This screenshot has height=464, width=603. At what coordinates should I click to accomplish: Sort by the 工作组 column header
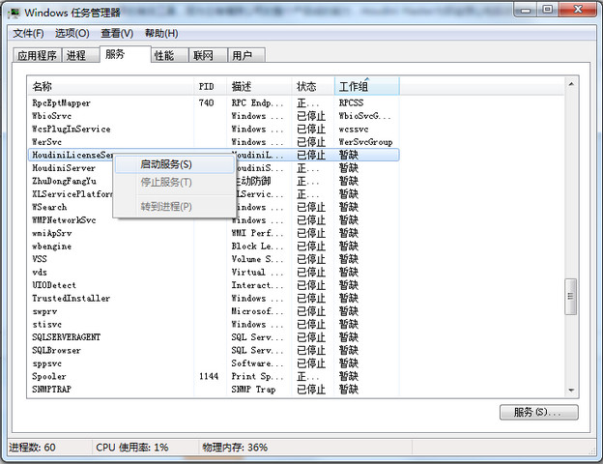367,86
